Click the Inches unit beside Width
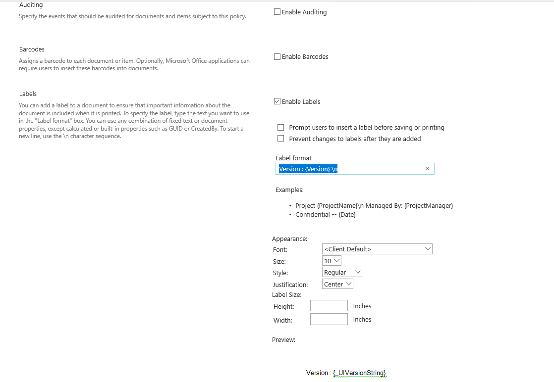This screenshot has width=554, height=382. [x=362, y=320]
